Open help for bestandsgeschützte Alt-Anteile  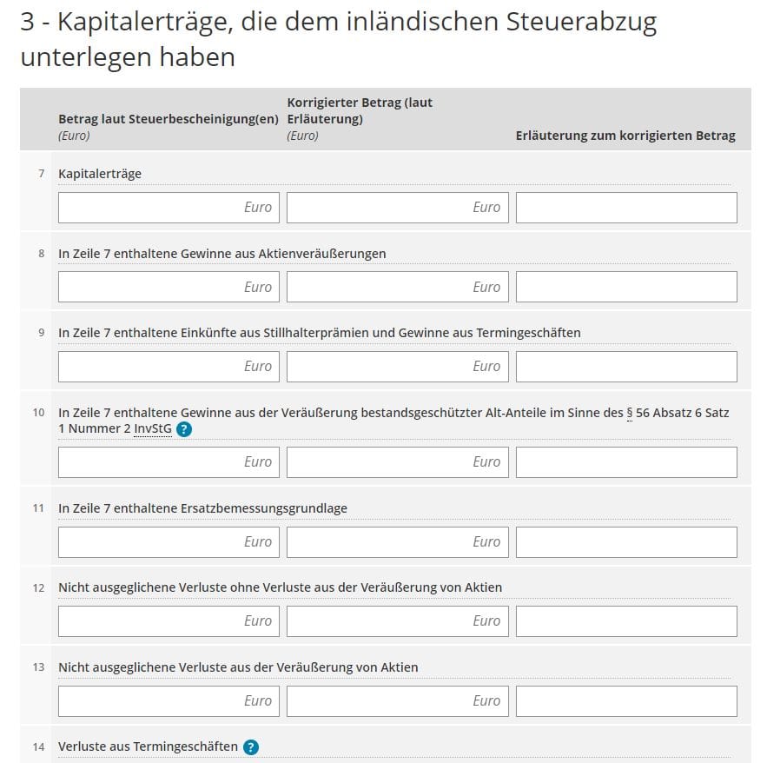(x=185, y=429)
